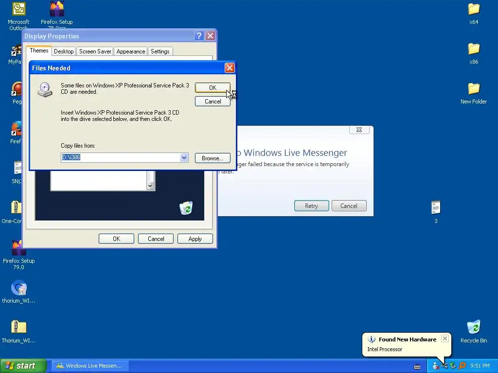Click OK in Display Properties window
498x373 pixels.
pyautogui.click(x=116, y=239)
